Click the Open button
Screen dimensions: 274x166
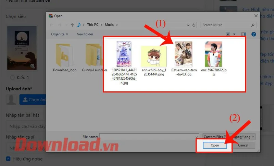coord(215,145)
